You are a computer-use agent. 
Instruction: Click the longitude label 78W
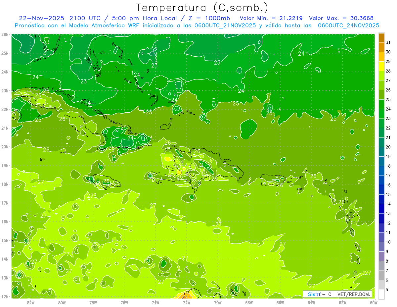93,302
